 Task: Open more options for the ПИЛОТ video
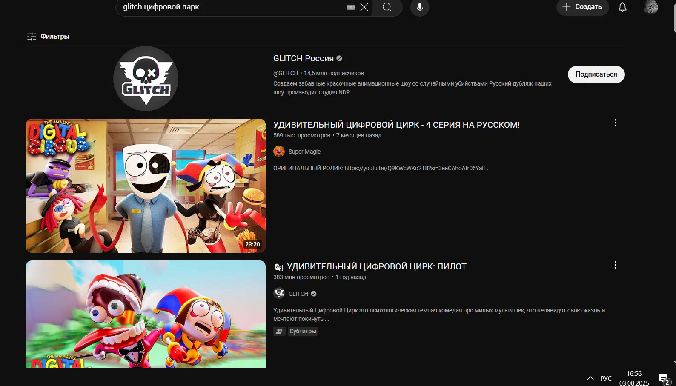[x=615, y=265]
